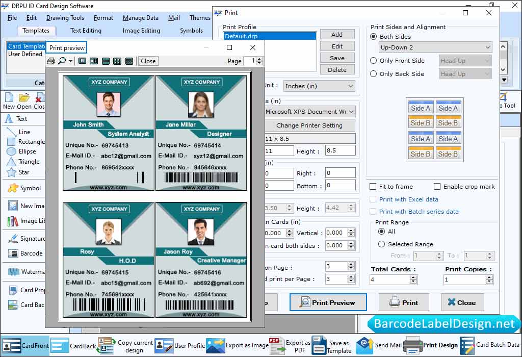Screen dimensions: 522x357
Task: Click the Print Preview button
Action: (328, 302)
